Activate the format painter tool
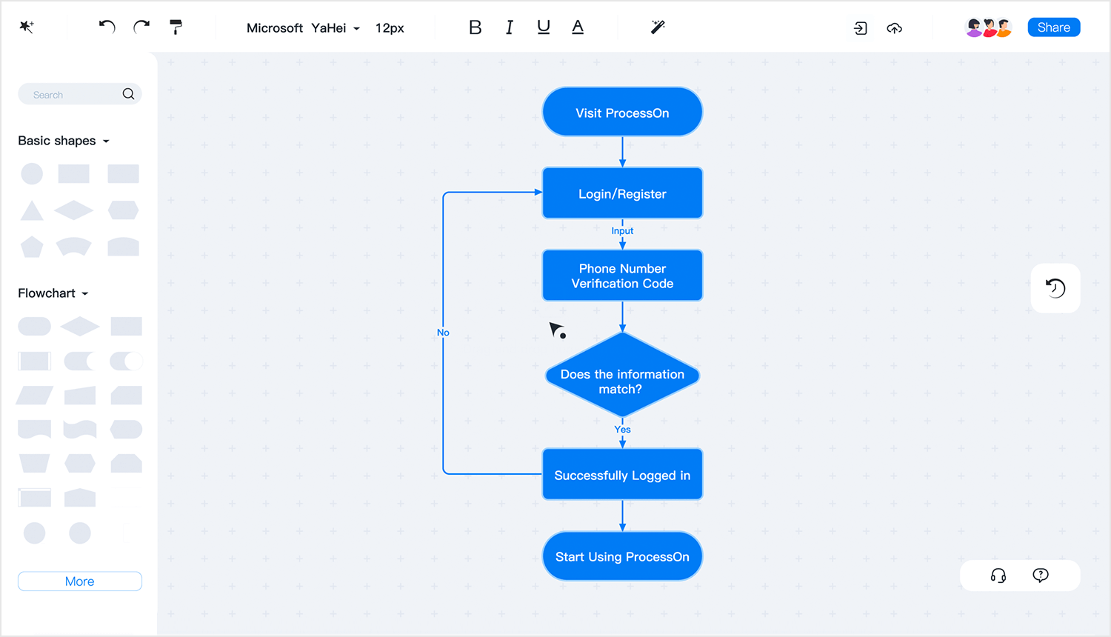The image size is (1111, 637). (176, 27)
